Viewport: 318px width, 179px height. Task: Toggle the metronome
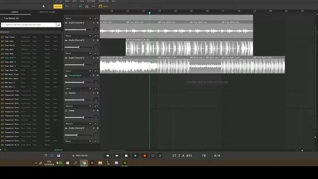tap(160, 156)
